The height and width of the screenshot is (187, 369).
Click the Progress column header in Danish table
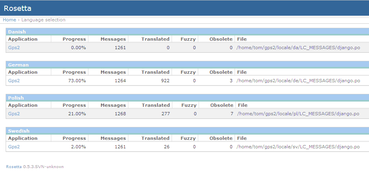(x=74, y=39)
